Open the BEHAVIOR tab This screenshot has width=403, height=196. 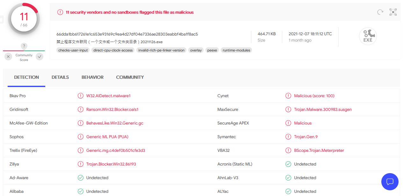(x=92, y=77)
